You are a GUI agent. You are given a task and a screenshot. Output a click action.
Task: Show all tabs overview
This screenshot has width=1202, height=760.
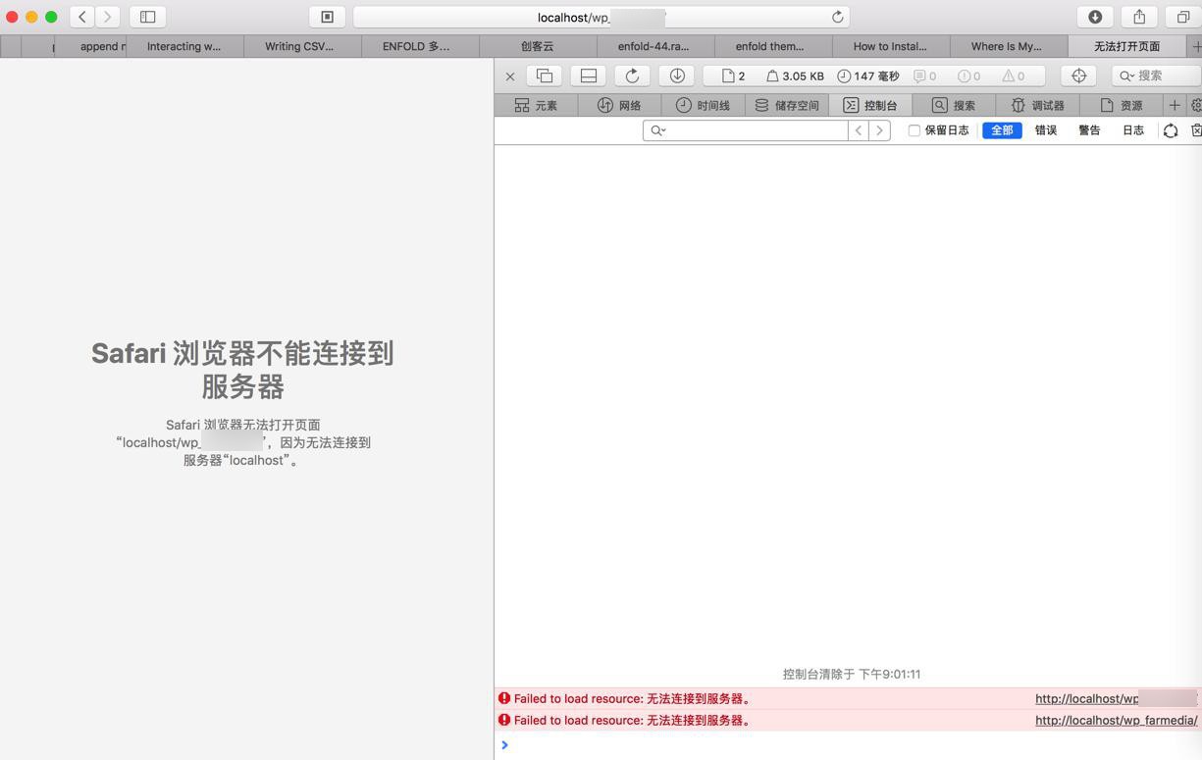click(x=1183, y=17)
